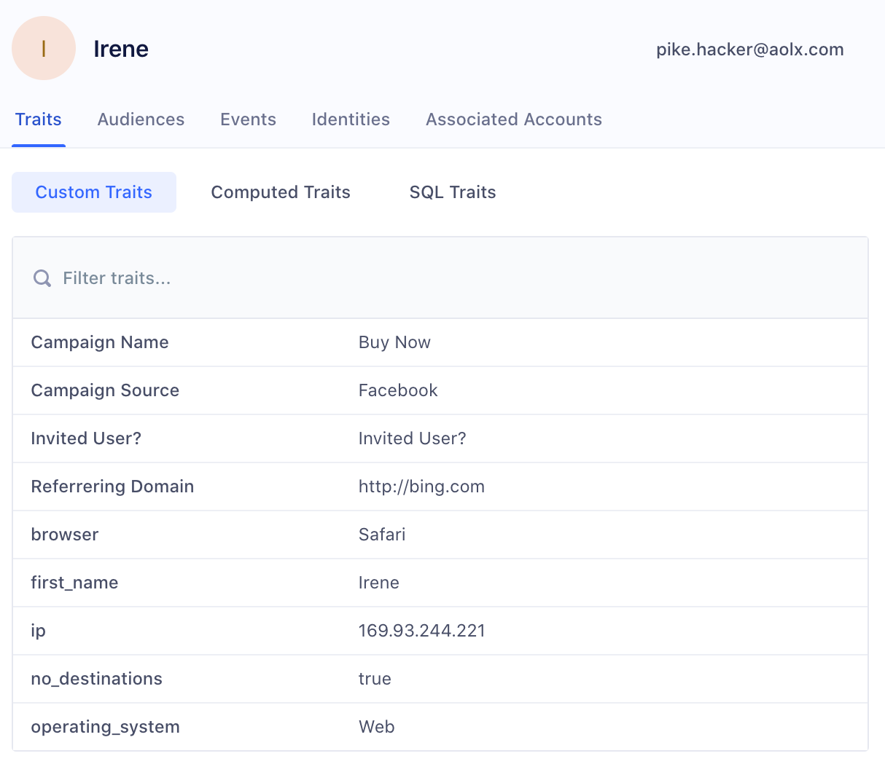This screenshot has height=772, width=885.
Task: View Computed Traits
Action: click(281, 192)
